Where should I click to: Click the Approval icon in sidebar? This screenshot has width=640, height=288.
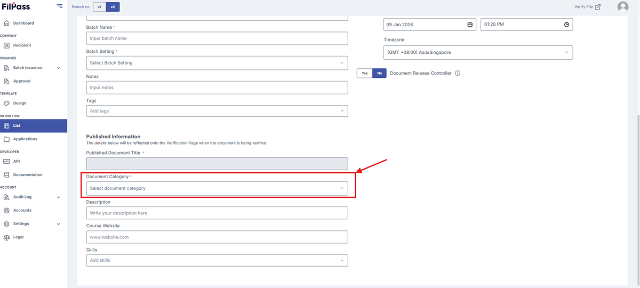click(7, 81)
